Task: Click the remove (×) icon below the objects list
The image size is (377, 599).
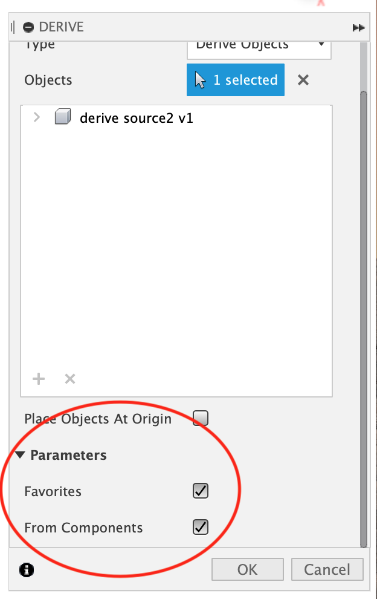Action: pos(70,379)
